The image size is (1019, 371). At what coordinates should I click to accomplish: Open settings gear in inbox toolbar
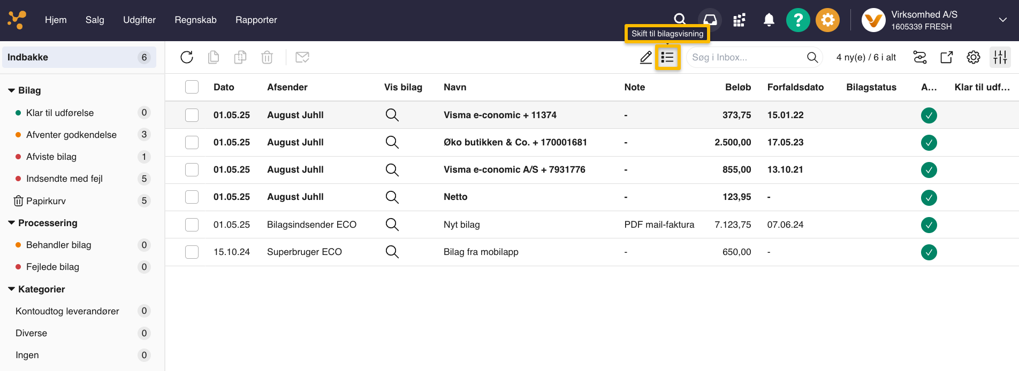(973, 57)
